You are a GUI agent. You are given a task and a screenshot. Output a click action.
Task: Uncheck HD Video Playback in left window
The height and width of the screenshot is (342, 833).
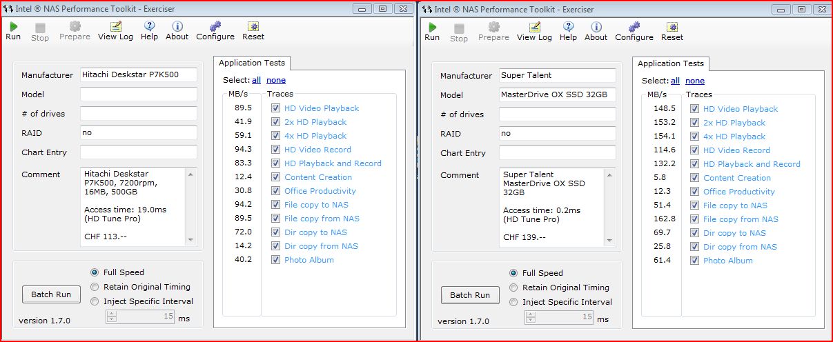pos(275,108)
